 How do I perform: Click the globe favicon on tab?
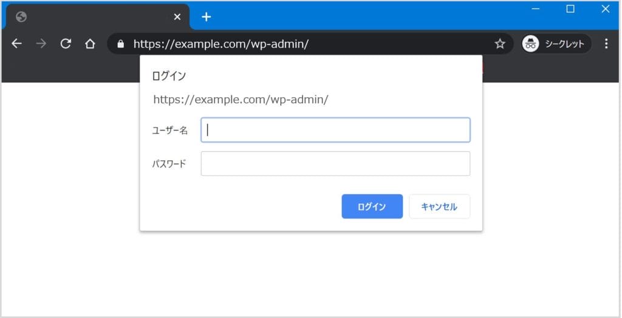point(21,16)
